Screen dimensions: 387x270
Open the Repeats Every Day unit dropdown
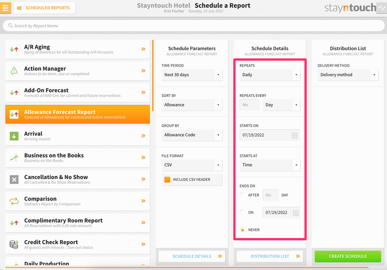[281, 105]
